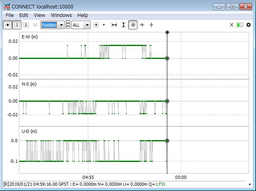This screenshot has height=191, width=256.
Task: Click the clear X icon in toolbar
Action: click(x=231, y=25)
